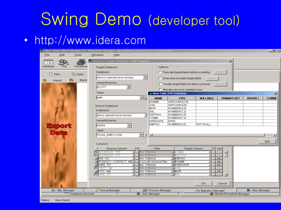
Task: Open the EMP target Table dropdown
Action: [x=141, y=98]
